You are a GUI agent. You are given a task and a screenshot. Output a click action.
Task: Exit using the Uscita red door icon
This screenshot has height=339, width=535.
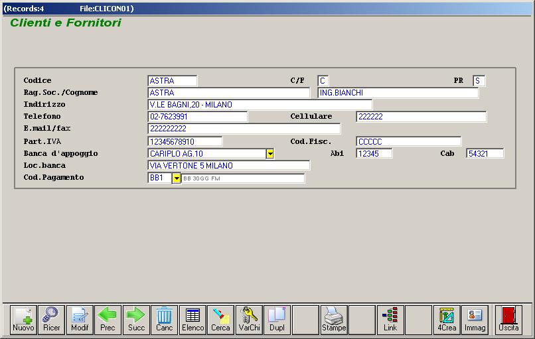pos(508,320)
